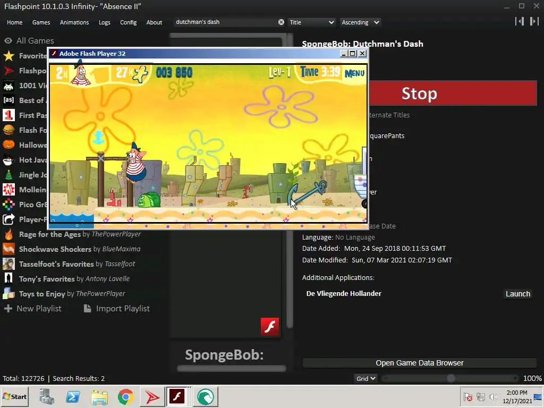
Task: Open the Logs tab
Action: point(105,22)
